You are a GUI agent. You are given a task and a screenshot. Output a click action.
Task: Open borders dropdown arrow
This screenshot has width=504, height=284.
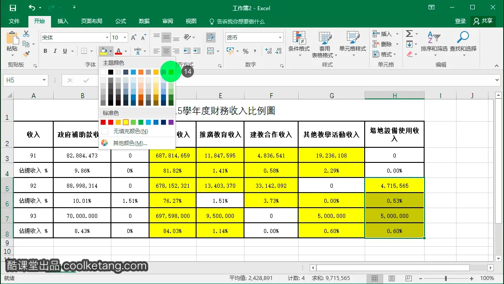[x=91, y=51]
